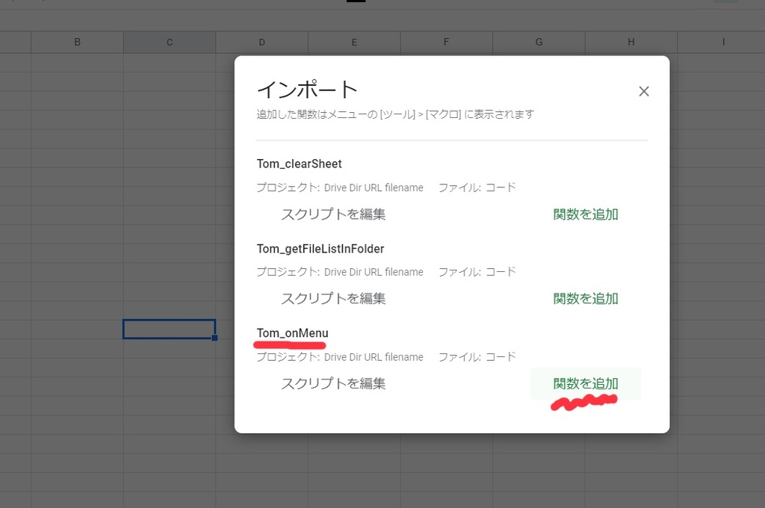Close the インポート dialog with X
Image resolution: width=765 pixels, height=508 pixels.
pos(643,91)
